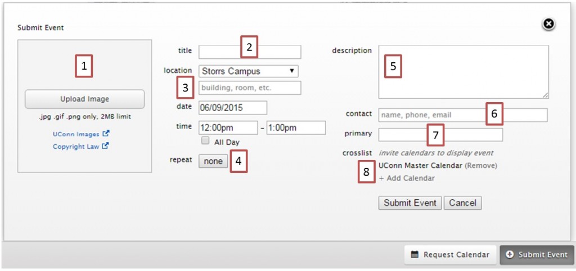Click the date field showing 06/09/2015
The height and width of the screenshot is (271, 576).
(233, 108)
